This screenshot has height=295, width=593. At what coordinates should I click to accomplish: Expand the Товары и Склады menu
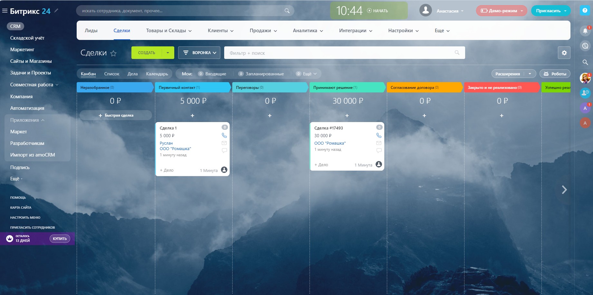coord(169,31)
